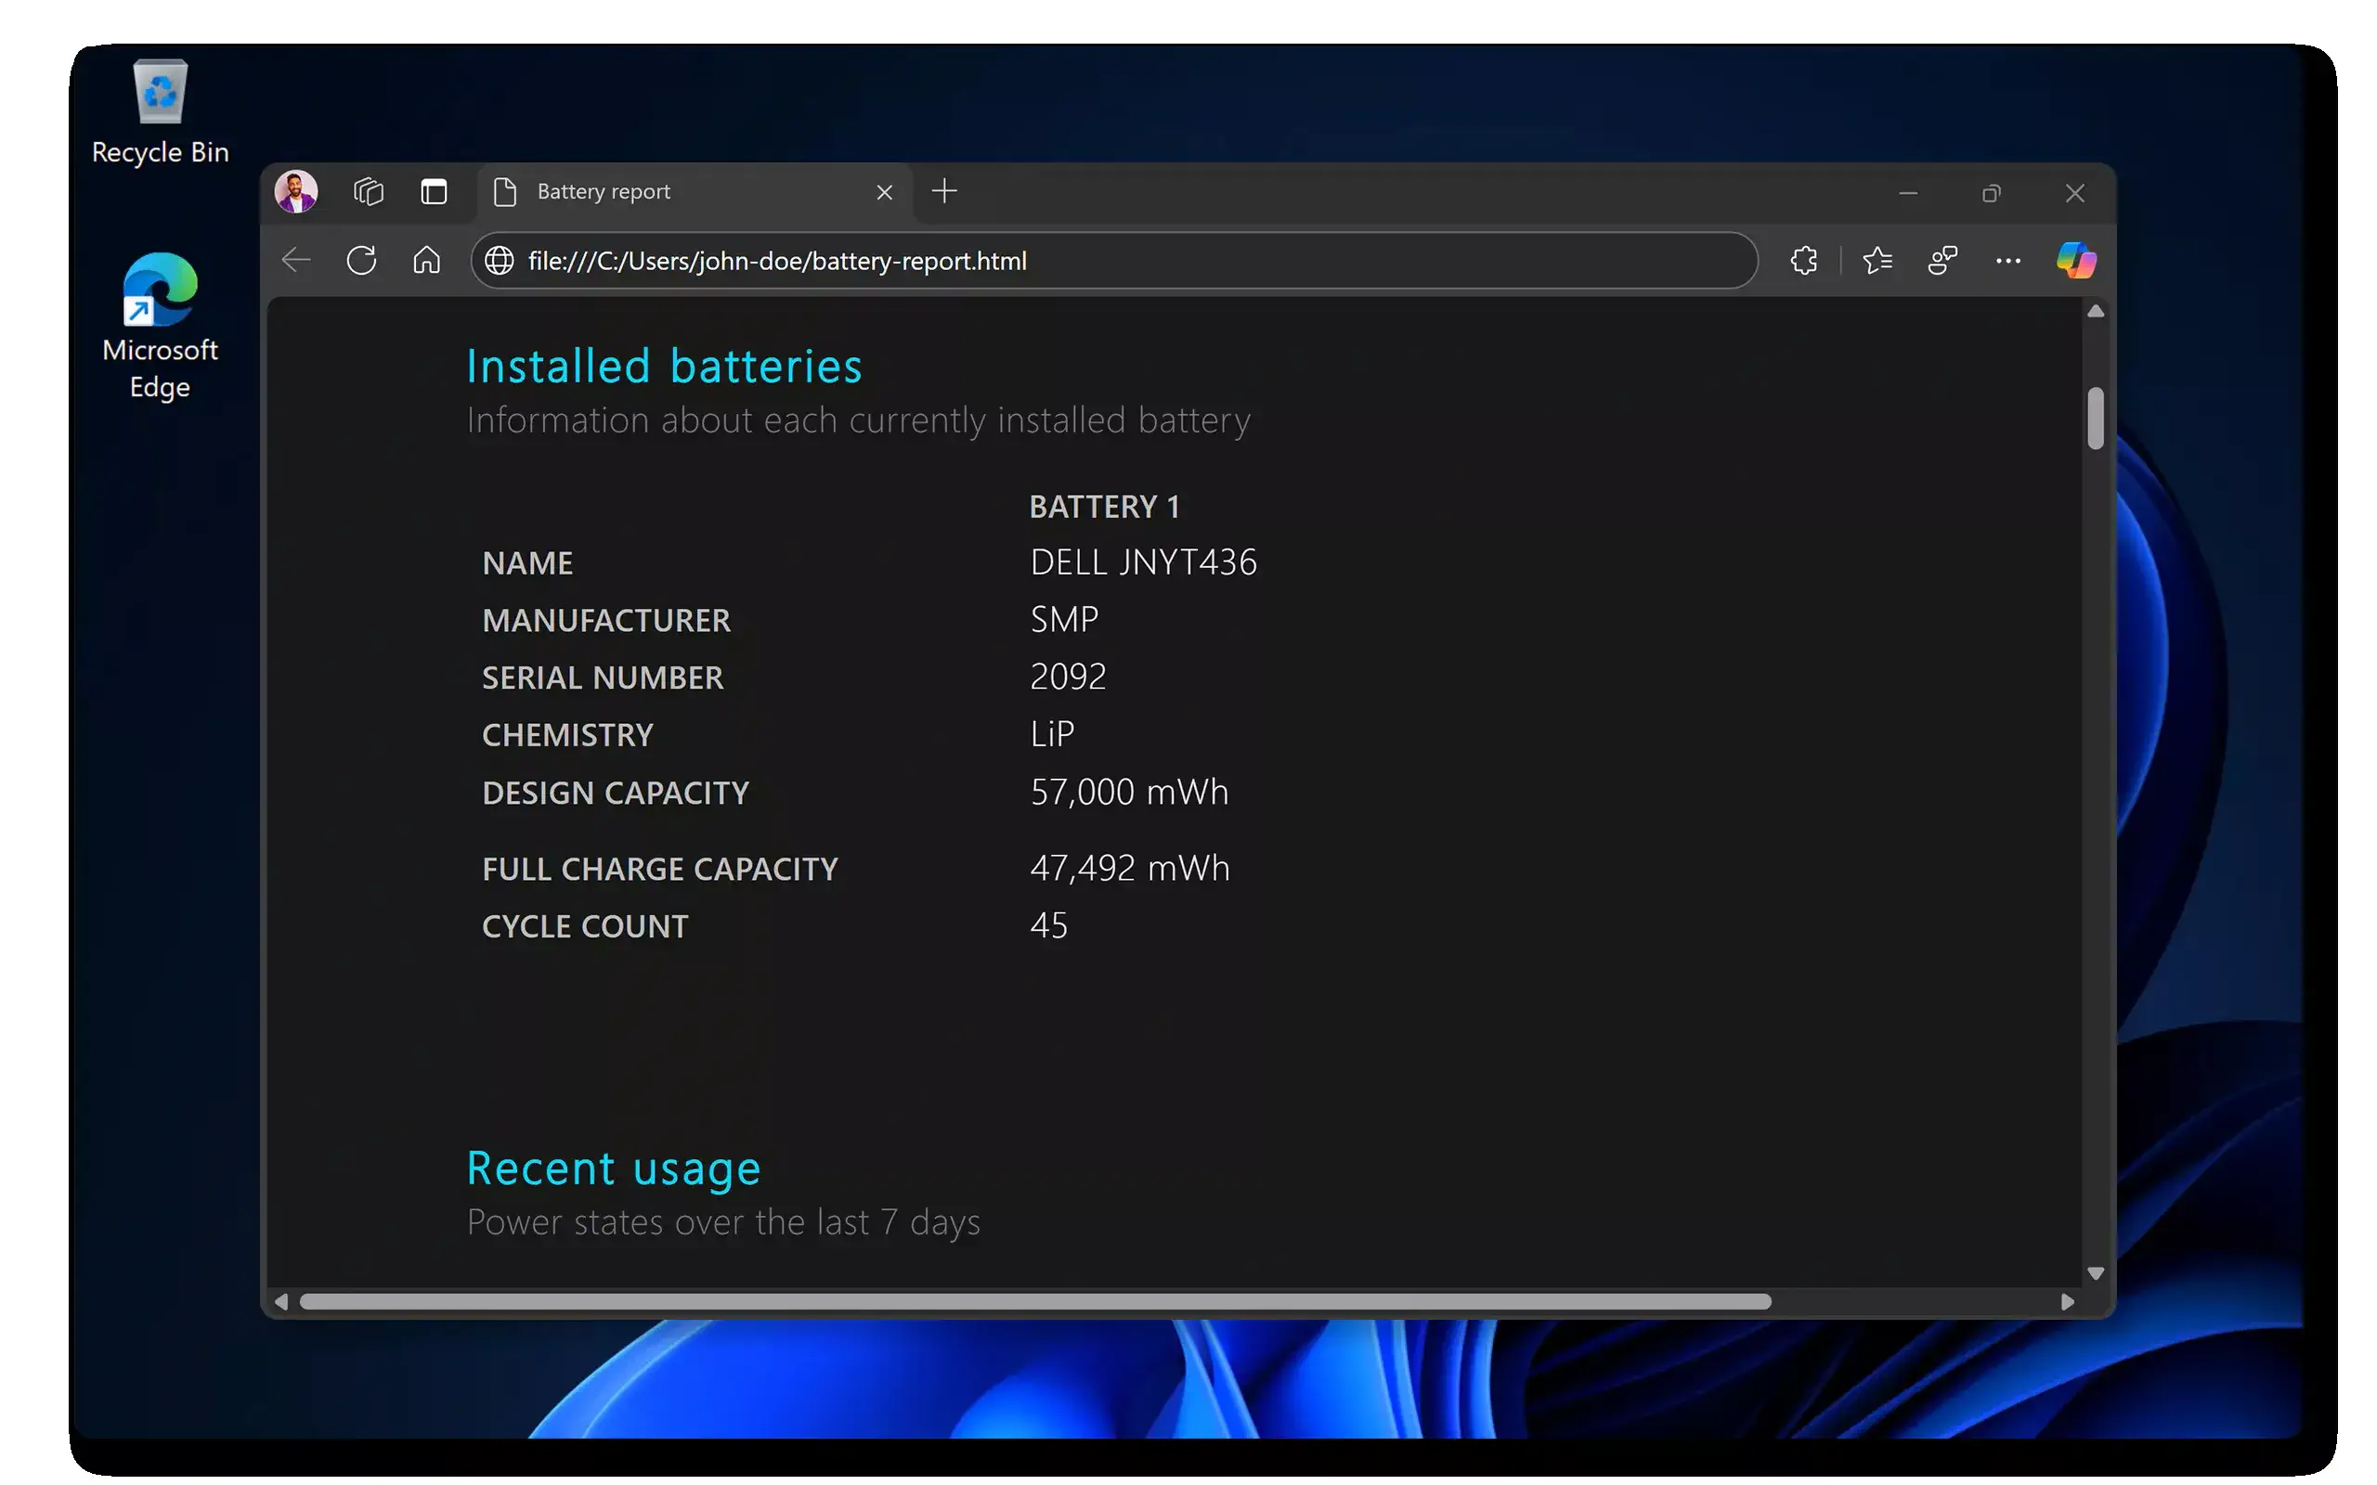Viewport: 2377px width, 1485px height.
Task: Click the Refresh page button
Action: [x=361, y=260]
